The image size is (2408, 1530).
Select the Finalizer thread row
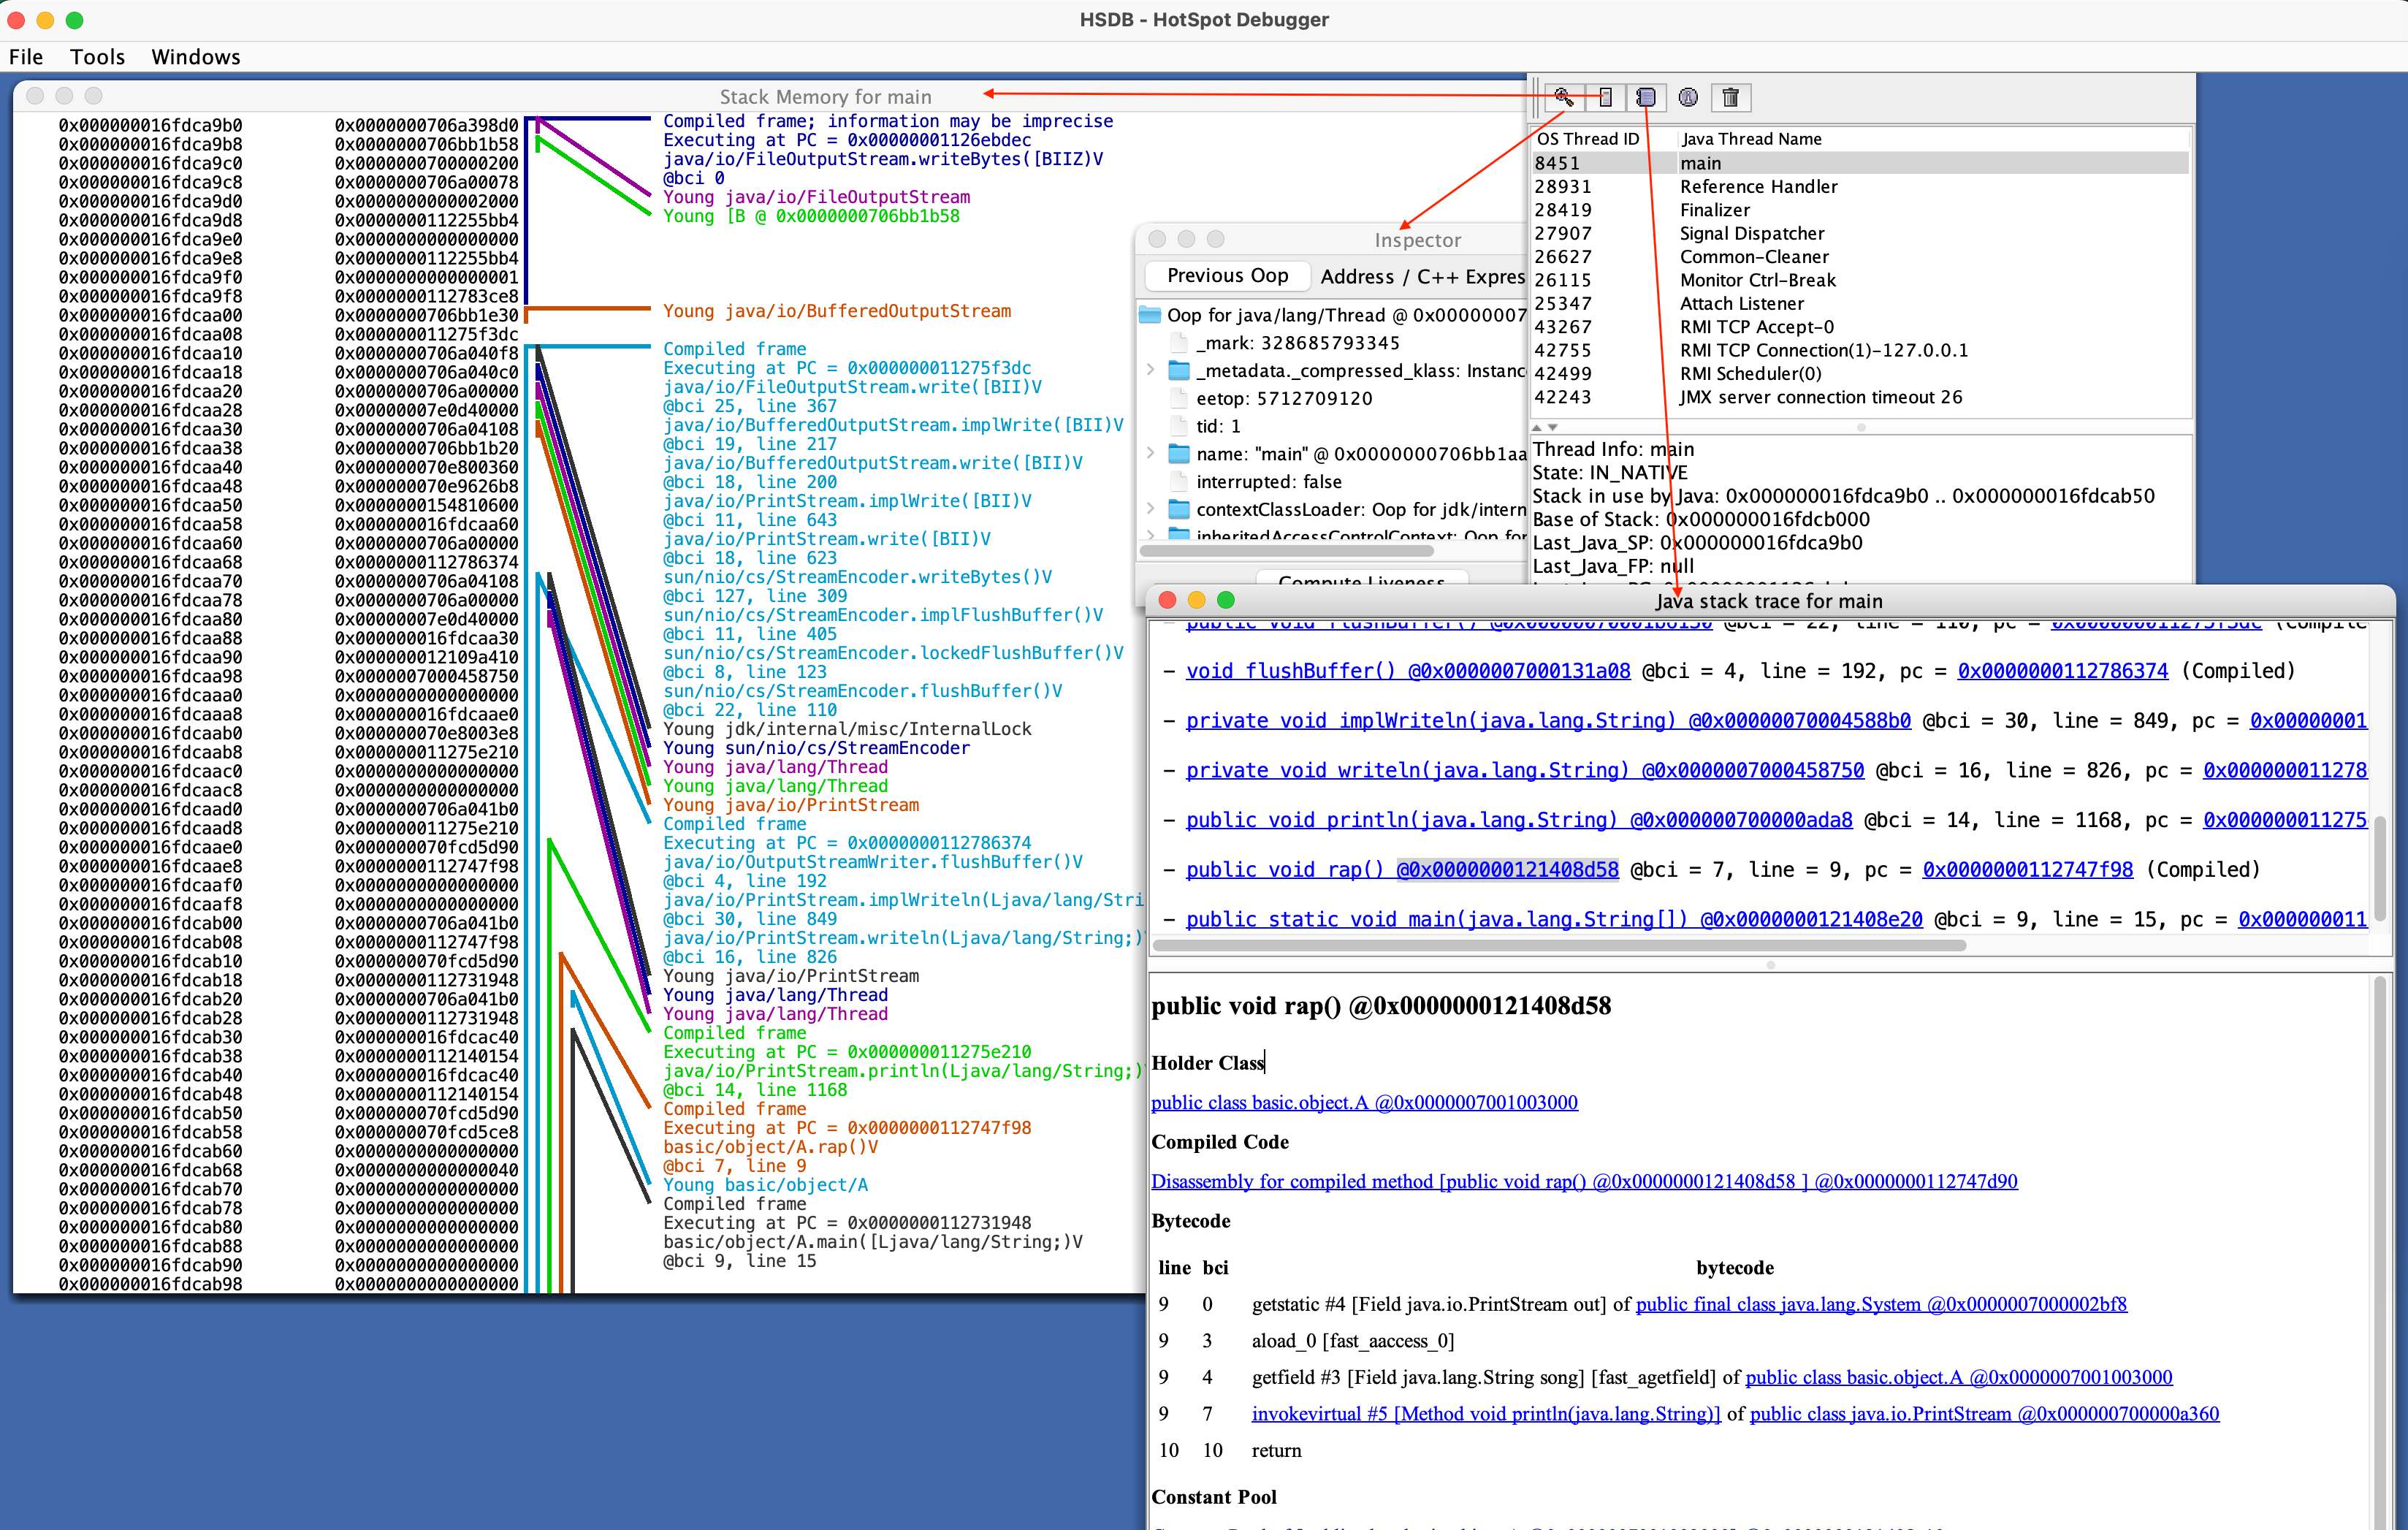[x=1714, y=210]
